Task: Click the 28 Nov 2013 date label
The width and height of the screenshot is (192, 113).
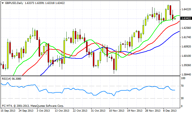Action: point(153,110)
